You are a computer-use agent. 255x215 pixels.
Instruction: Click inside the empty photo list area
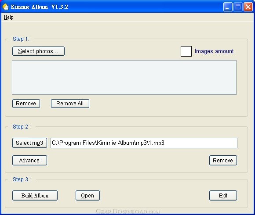[124, 77]
